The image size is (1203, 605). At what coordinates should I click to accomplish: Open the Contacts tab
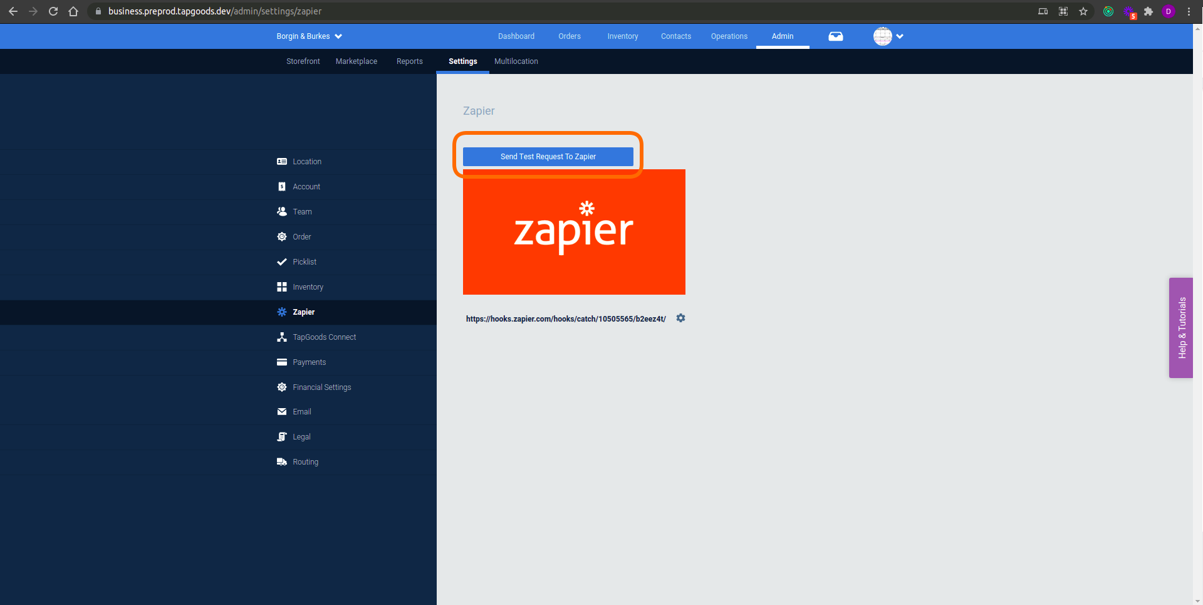676,36
